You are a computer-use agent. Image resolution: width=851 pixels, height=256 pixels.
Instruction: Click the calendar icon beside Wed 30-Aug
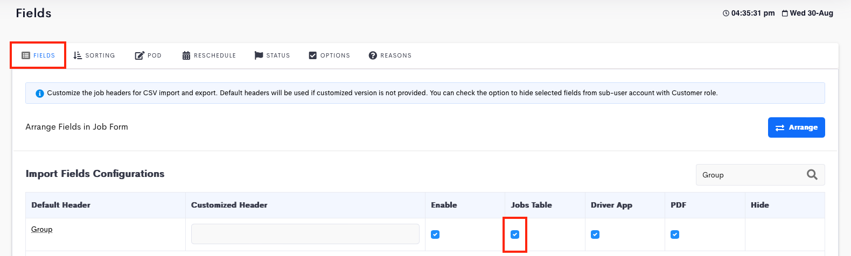pos(785,13)
